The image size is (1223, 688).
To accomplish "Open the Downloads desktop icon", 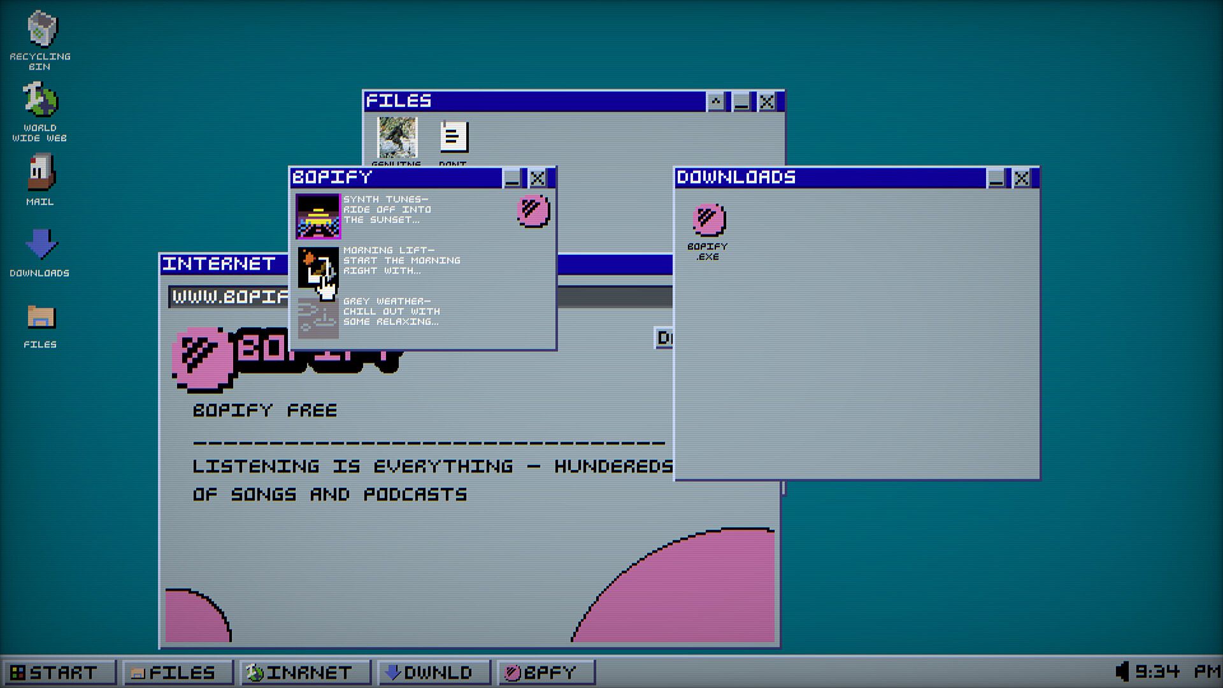I will [41, 245].
